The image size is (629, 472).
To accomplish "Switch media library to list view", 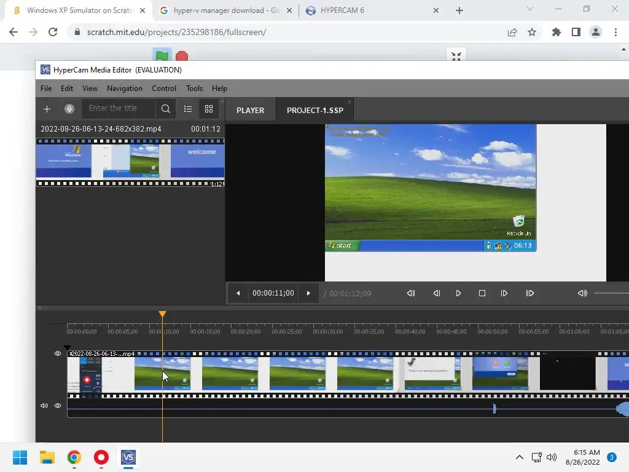I will [188, 109].
